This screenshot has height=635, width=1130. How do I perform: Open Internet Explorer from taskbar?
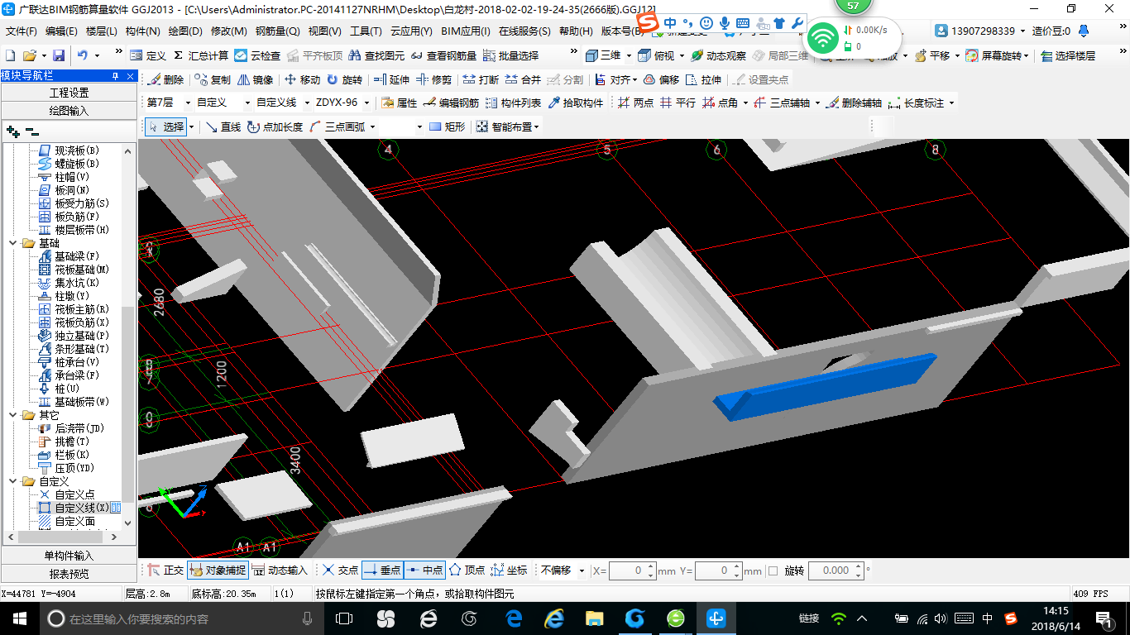tap(553, 618)
